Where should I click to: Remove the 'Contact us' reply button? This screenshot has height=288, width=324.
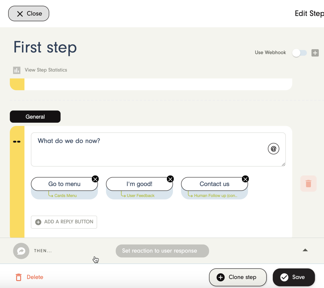[245, 179]
